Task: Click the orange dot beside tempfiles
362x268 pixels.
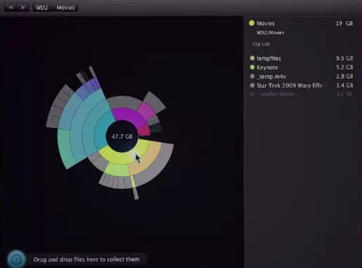Action: pyautogui.click(x=252, y=58)
